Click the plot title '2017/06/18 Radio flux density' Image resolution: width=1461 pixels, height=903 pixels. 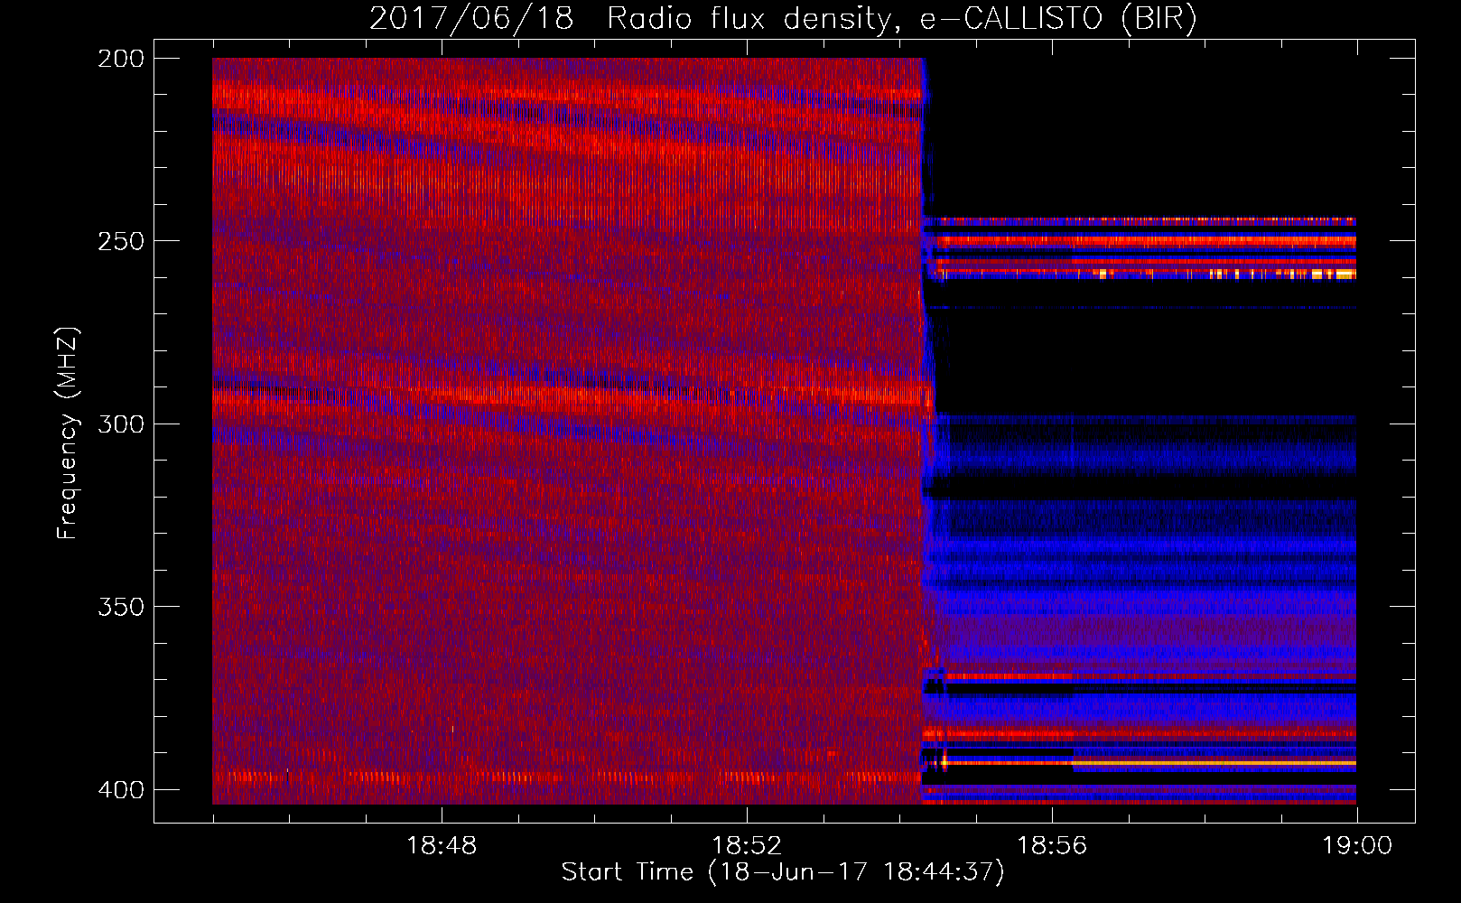point(783,19)
